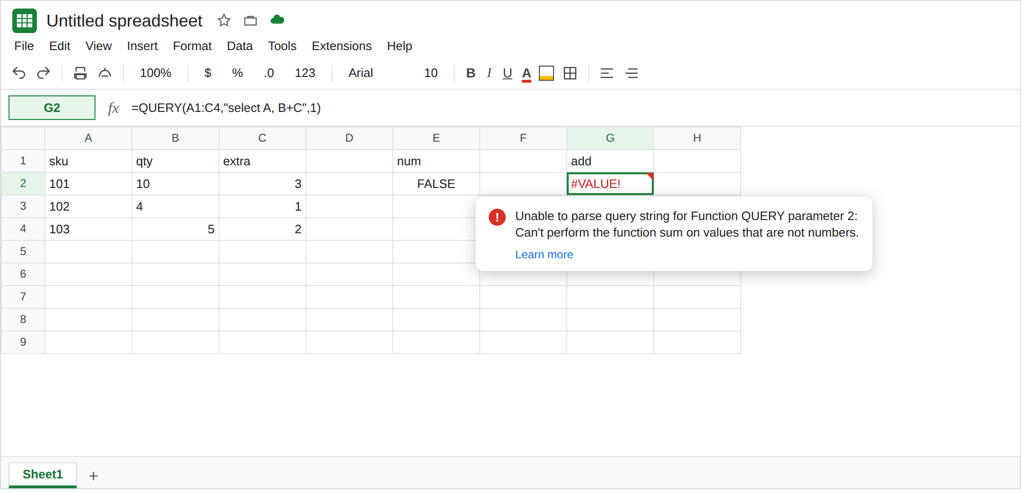Click the red error icon in tooltip
1021x493 pixels.
pyautogui.click(x=497, y=217)
